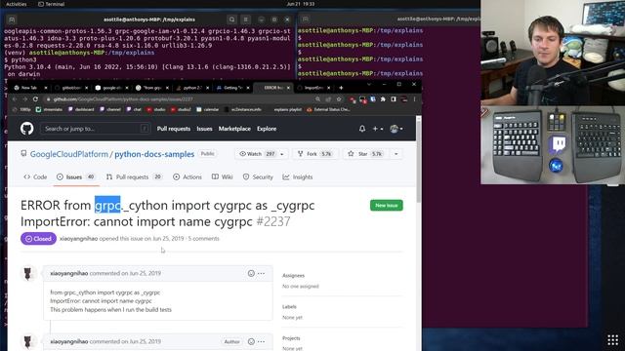The image size is (625, 351).
Task: Add reaction emoji on second comment
Action: (x=251, y=341)
